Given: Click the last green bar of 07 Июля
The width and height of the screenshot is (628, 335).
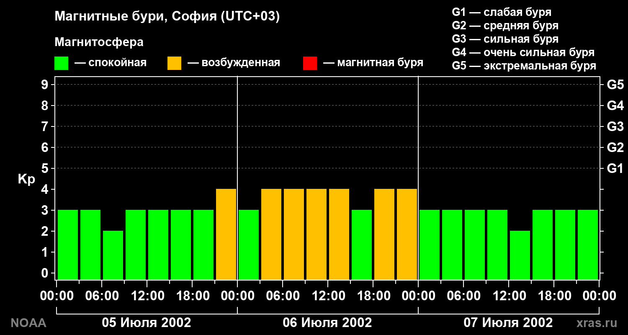Looking at the screenshot, I should coord(588,245).
